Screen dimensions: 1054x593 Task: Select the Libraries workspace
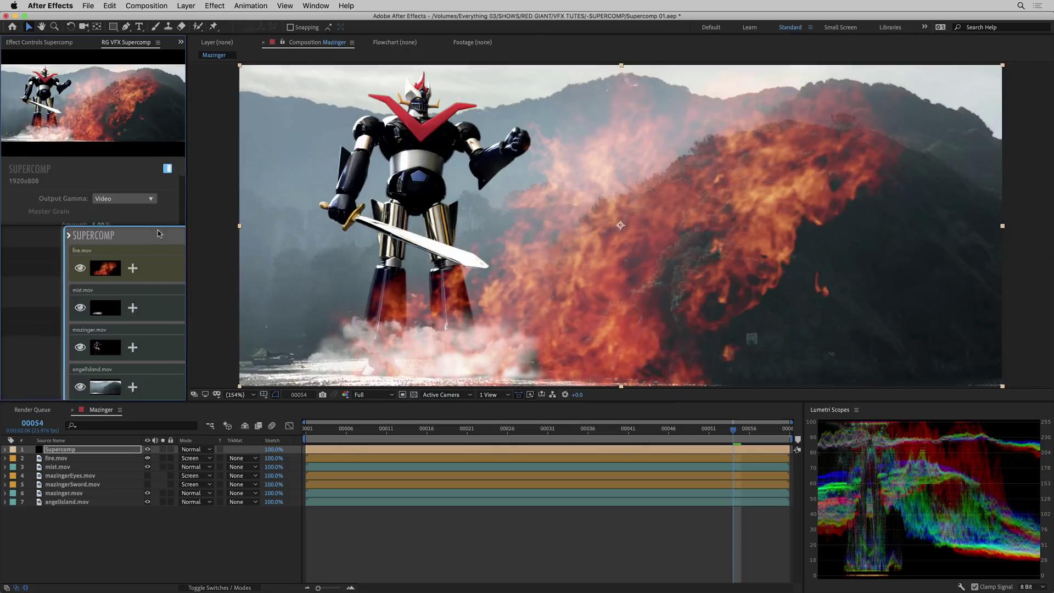(890, 27)
